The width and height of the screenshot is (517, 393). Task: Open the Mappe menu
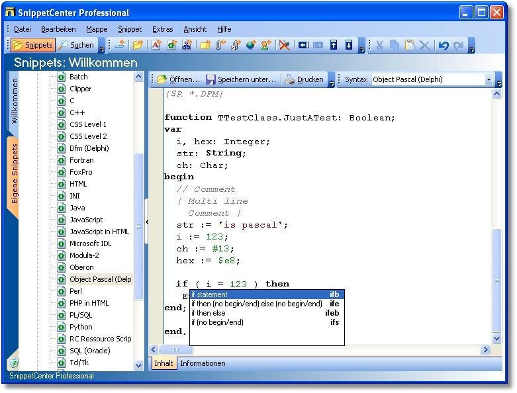point(97,29)
